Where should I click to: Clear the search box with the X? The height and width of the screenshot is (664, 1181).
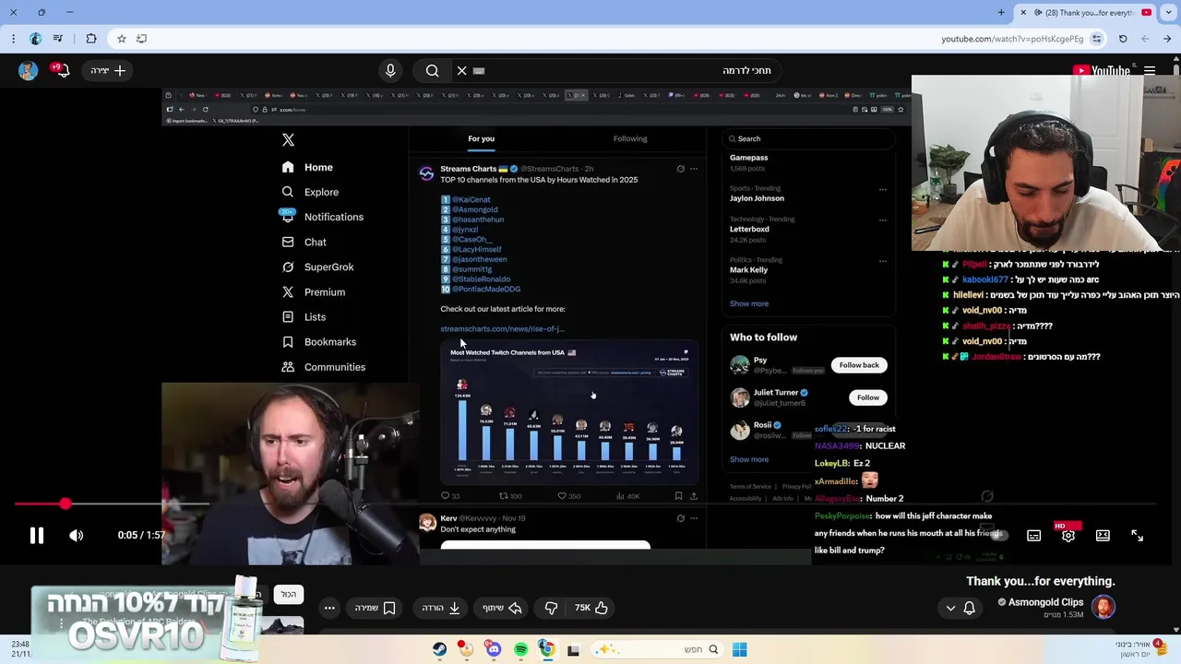(462, 70)
